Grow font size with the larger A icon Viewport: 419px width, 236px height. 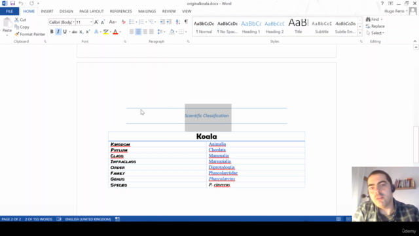click(96, 22)
